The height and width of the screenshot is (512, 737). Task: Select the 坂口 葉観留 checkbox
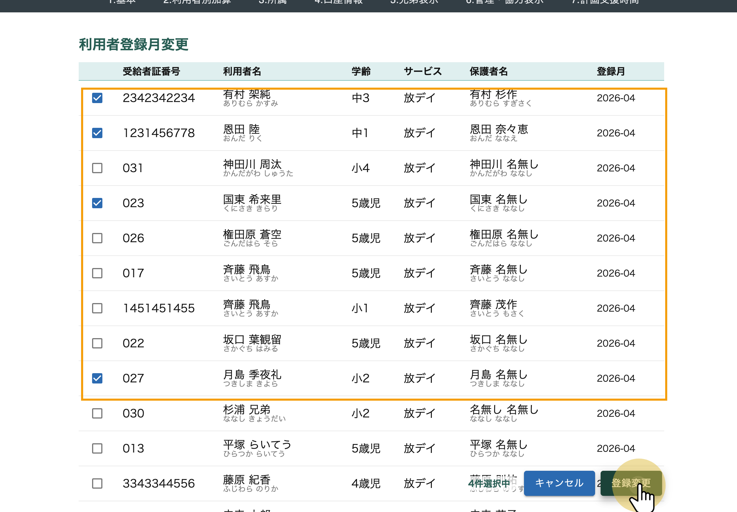pos(97,343)
